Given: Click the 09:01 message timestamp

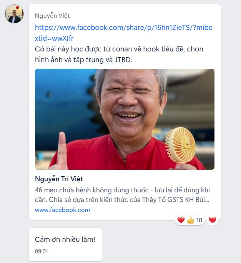Looking at the screenshot, I should coord(41,251).
